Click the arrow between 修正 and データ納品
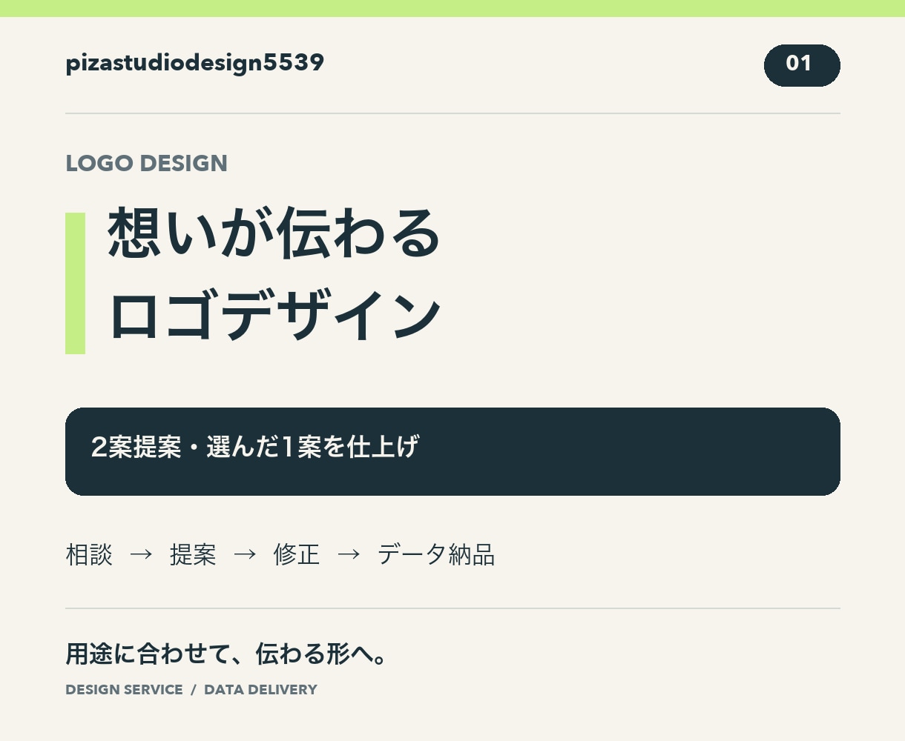Screen dimensions: 905x741 [x=349, y=554]
